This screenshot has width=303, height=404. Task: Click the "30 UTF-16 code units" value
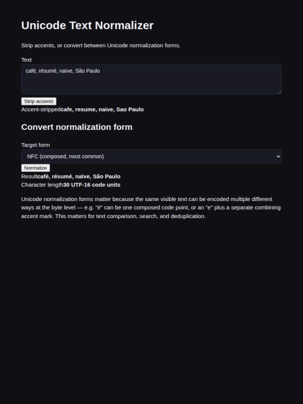(92, 185)
